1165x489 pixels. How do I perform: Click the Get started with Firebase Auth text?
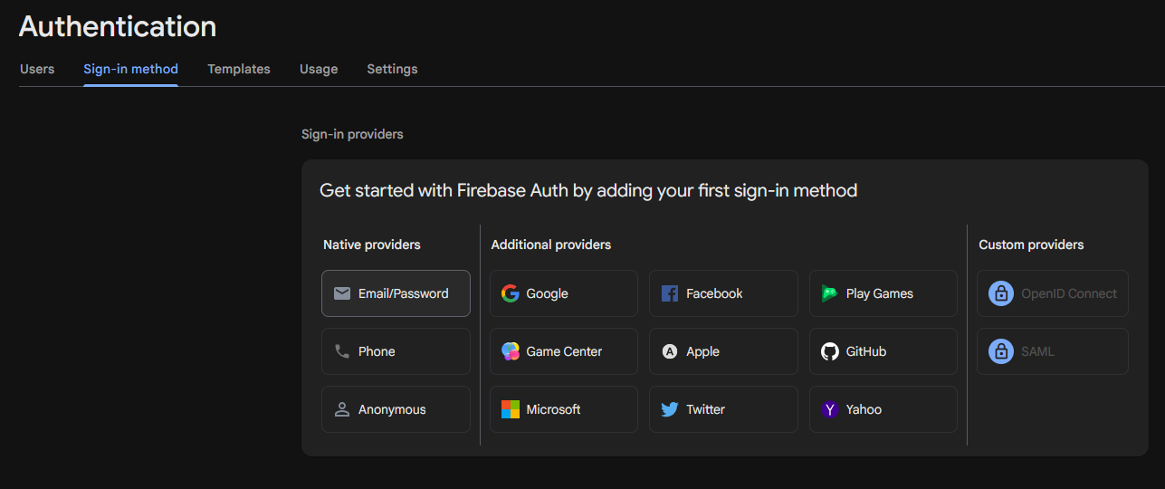click(x=588, y=190)
